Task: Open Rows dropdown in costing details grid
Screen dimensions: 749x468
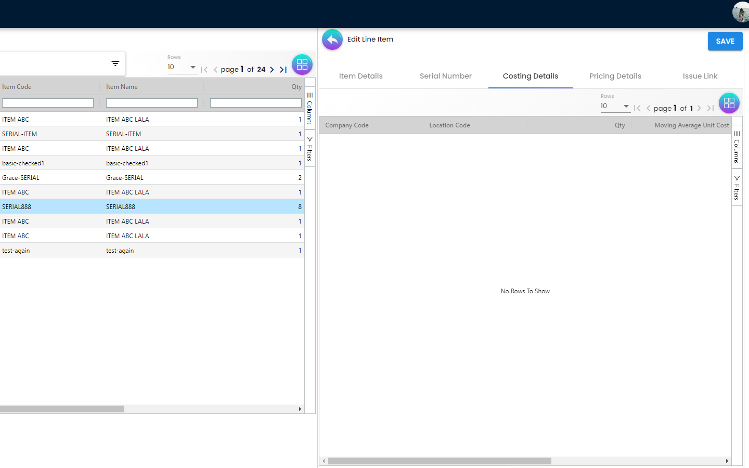Action: tap(615, 106)
